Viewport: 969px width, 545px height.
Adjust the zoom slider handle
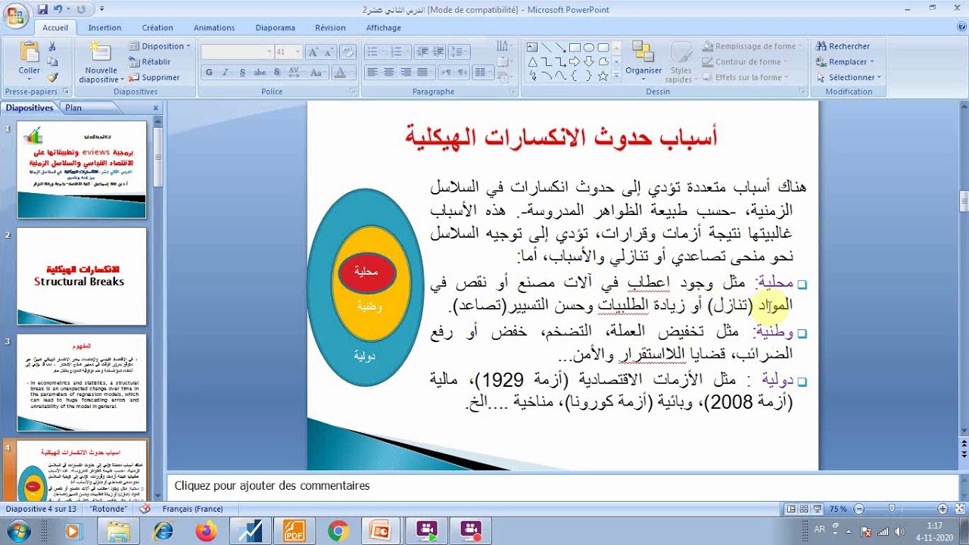(x=892, y=509)
